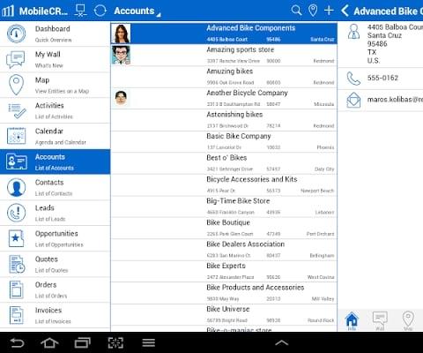Open List of Leads menu item
423x353 pixels.
[x=56, y=213]
